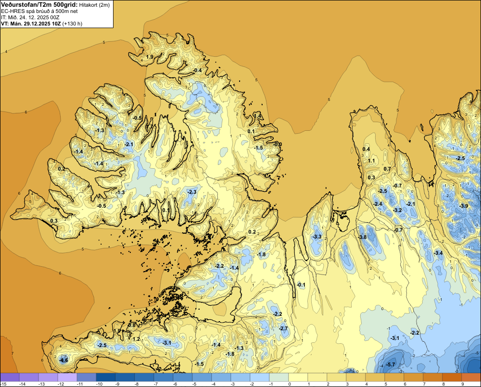
Task: Click the 1.2 temperature value on the map
Action: coord(136,339)
